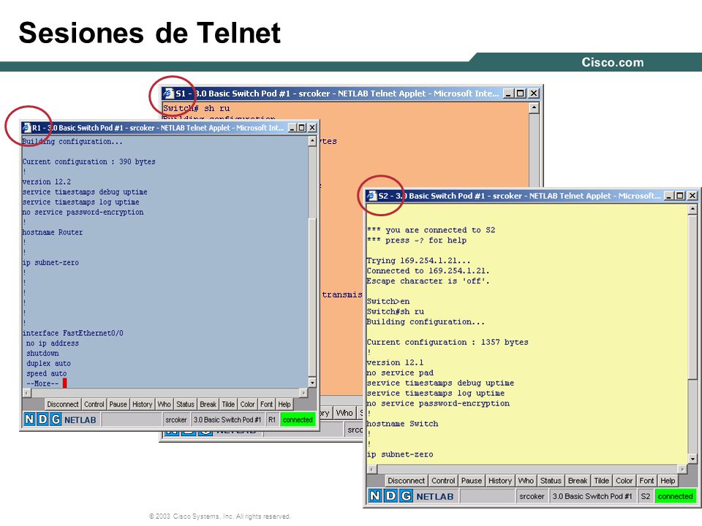Click the D logo letter in R1 window
This screenshot has height=526, width=702.
pos(42,419)
